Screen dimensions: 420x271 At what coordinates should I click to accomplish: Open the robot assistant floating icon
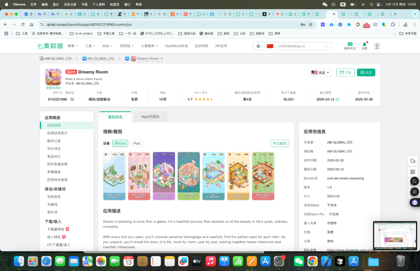coord(415,202)
